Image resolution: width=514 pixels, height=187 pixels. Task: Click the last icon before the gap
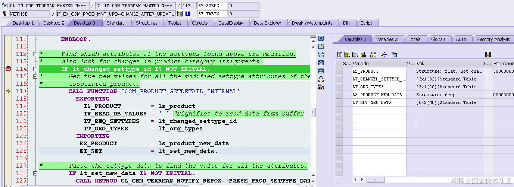394,55
